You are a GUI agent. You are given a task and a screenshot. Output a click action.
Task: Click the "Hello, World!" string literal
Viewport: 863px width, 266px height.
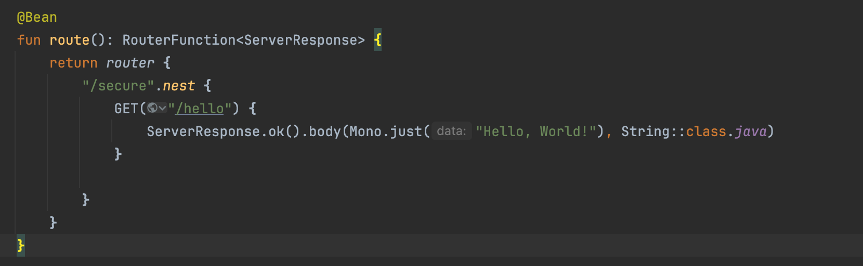pos(536,131)
